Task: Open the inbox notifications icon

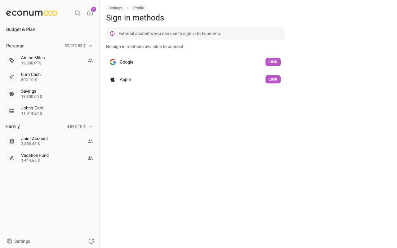Action: pyautogui.click(x=90, y=13)
